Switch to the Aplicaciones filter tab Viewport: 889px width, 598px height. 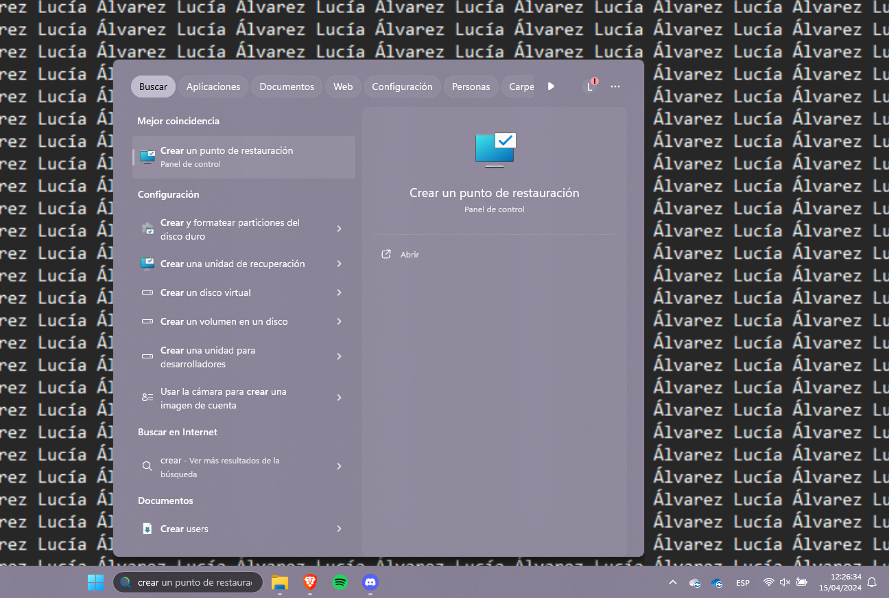(x=213, y=87)
